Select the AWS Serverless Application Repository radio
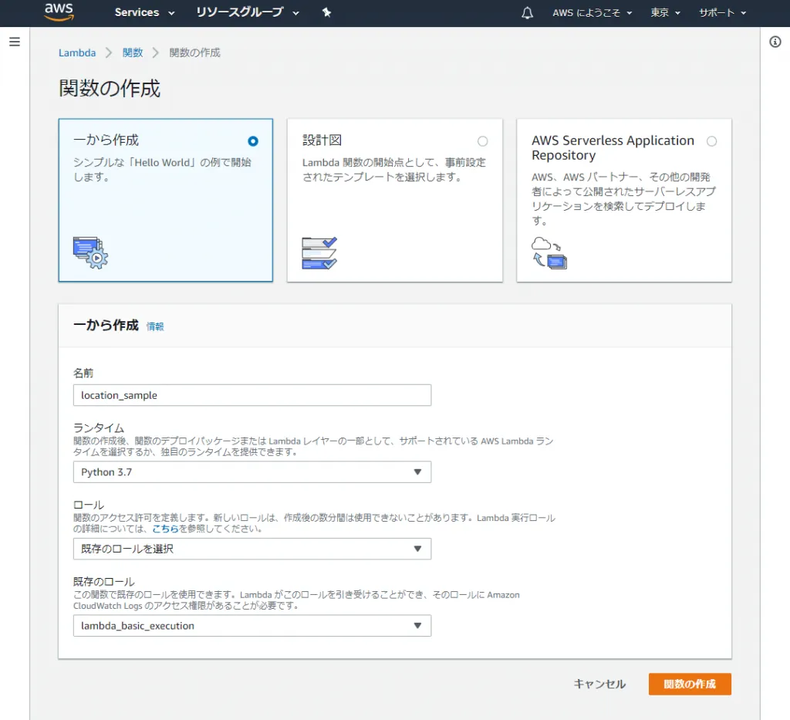Viewport: 790px width, 720px height. point(711,141)
